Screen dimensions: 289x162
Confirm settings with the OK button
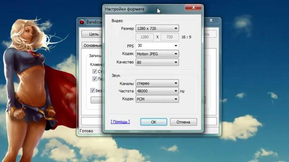(x=154, y=122)
